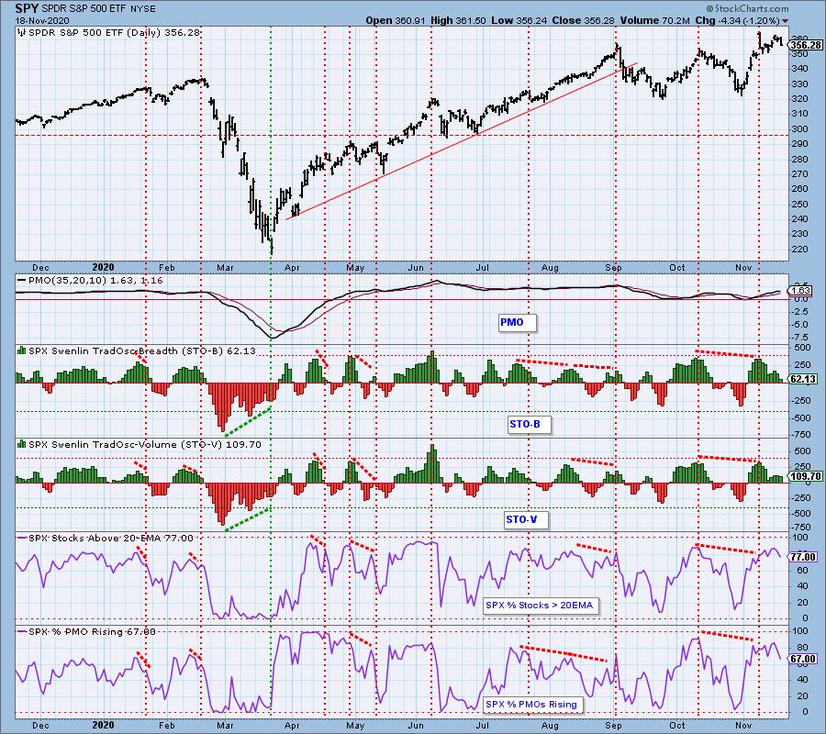Image resolution: width=826 pixels, height=734 pixels.
Task: Click the PMO label box
Action: tap(518, 322)
